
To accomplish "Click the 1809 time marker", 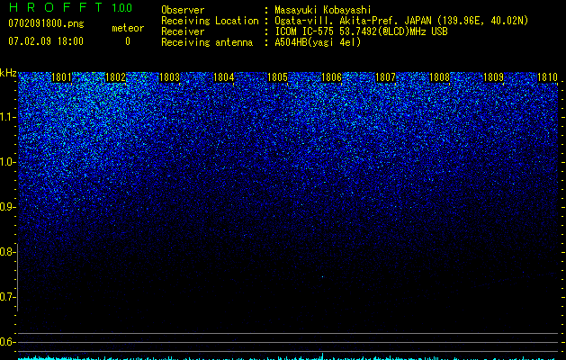I will click(x=493, y=77).
